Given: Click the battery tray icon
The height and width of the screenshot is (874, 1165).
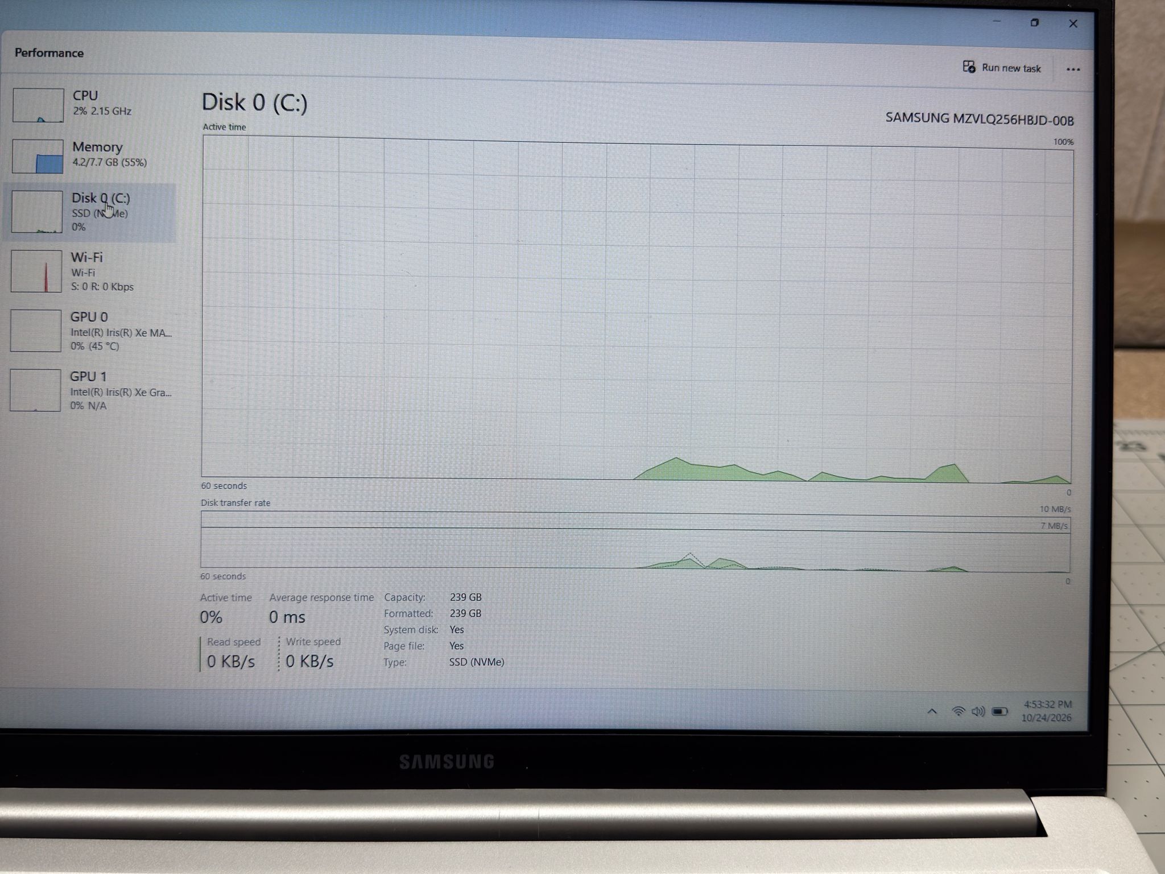Looking at the screenshot, I should point(999,711).
